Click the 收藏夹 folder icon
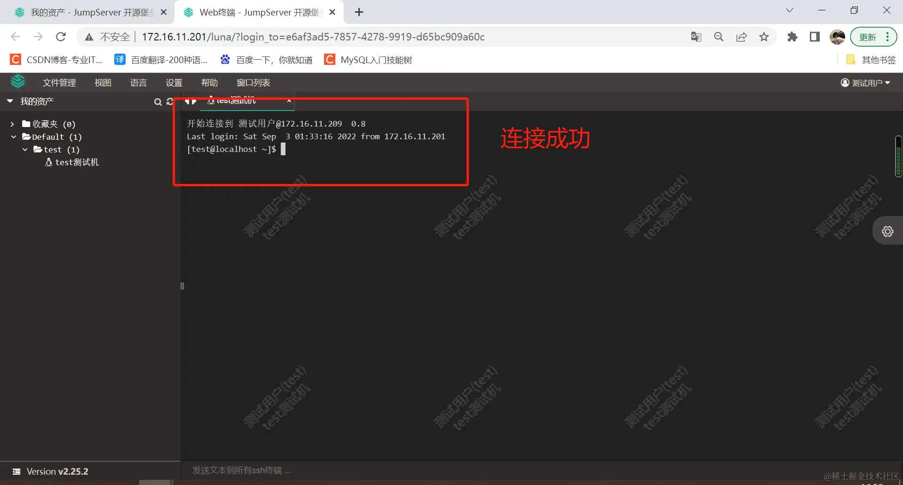Viewport: 903px width, 485px height. [26, 124]
